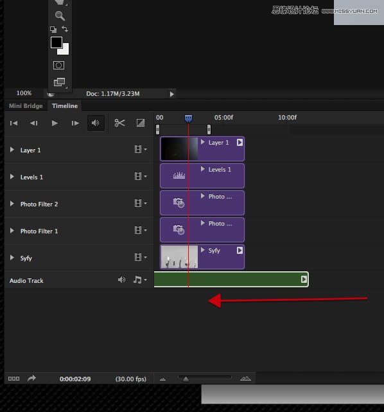Open Levels 1 filmstrip dropdown
This screenshot has width=384, height=412.
(x=141, y=176)
